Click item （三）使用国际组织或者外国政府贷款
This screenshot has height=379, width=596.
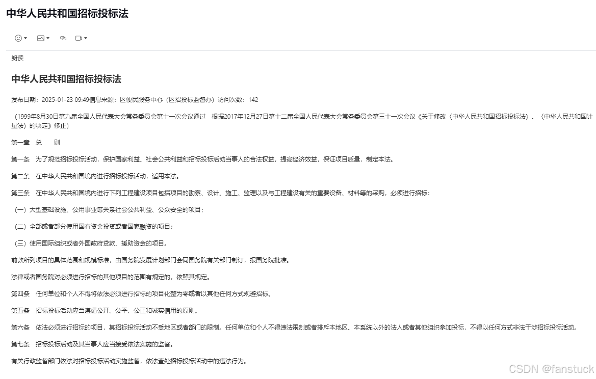(x=90, y=243)
